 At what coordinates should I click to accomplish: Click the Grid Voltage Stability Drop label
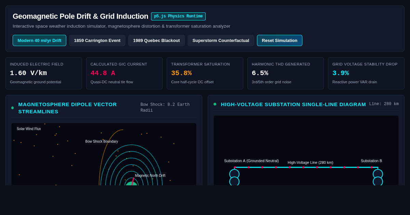[365, 64]
